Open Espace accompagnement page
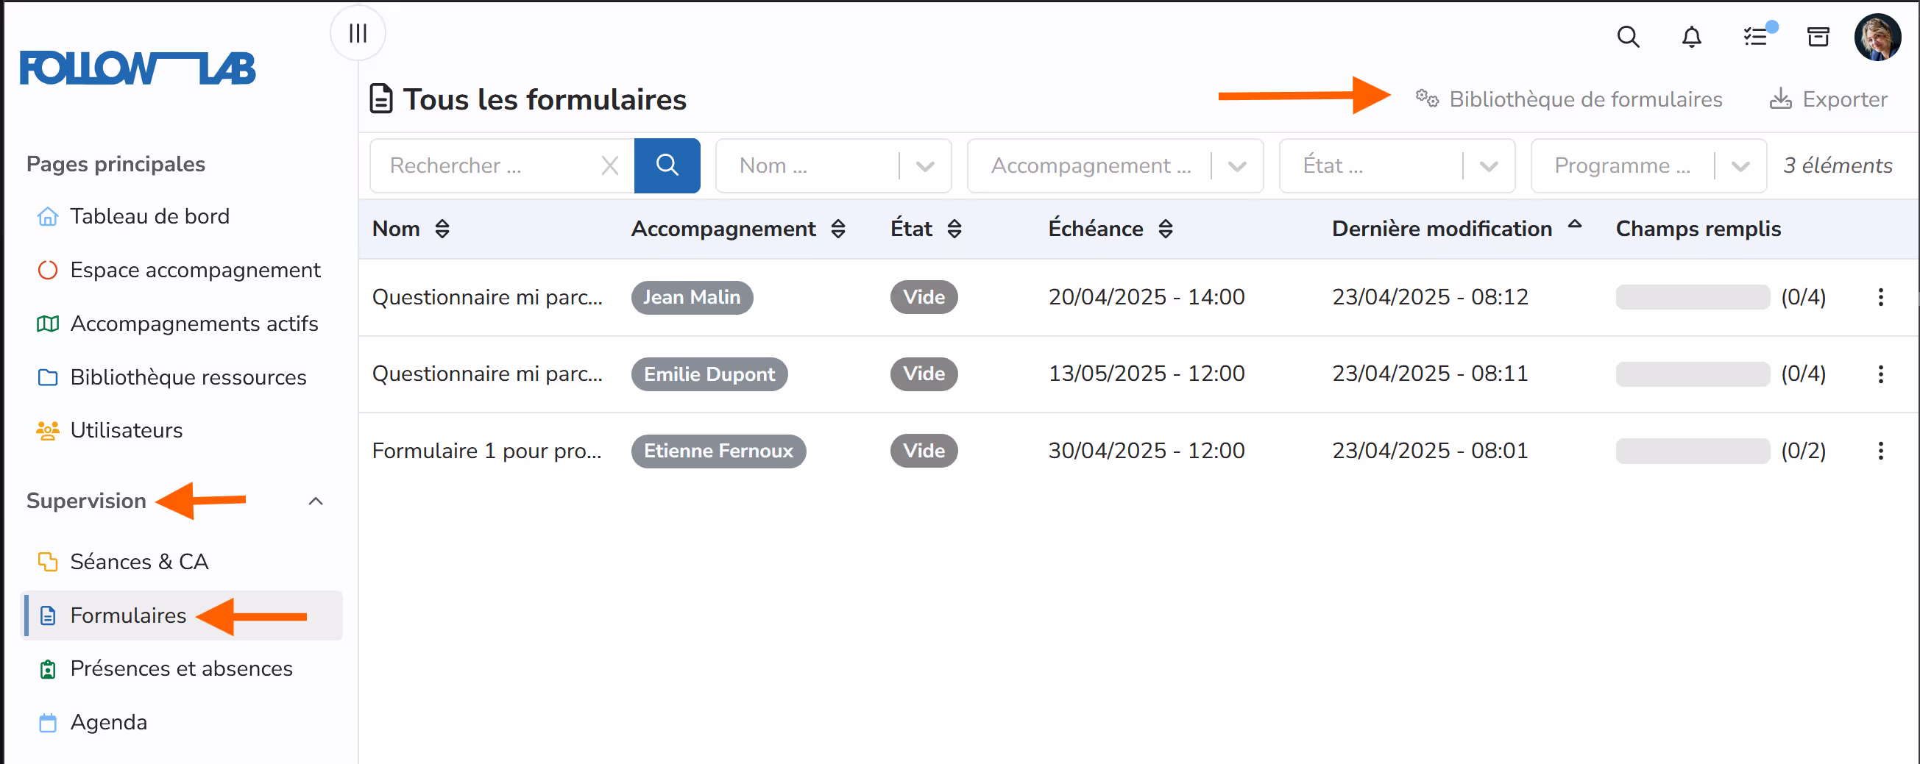 [195, 271]
